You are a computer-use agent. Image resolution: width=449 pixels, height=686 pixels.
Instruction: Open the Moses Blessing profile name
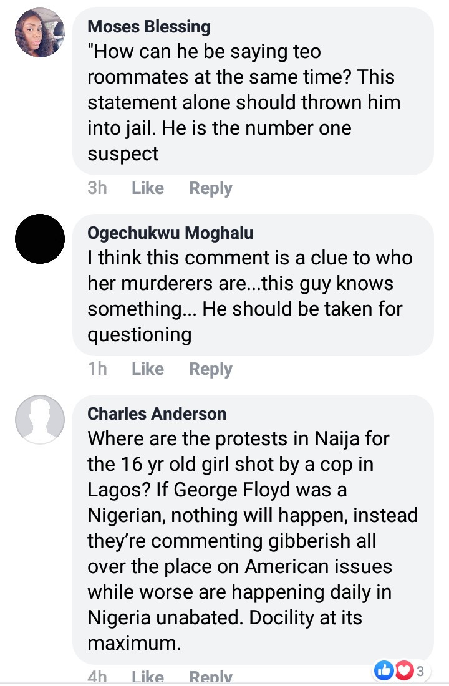click(x=149, y=26)
